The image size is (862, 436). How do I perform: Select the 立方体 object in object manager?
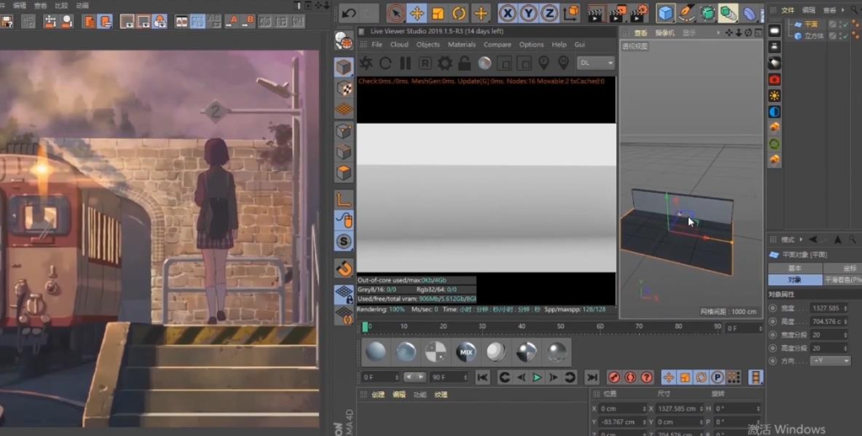pyautogui.click(x=814, y=36)
